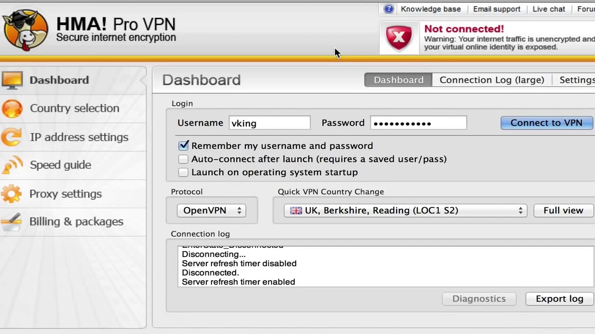Enable Auto-connect after launch checkbox
The width and height of the screenshot is (595, 334).
184,159
